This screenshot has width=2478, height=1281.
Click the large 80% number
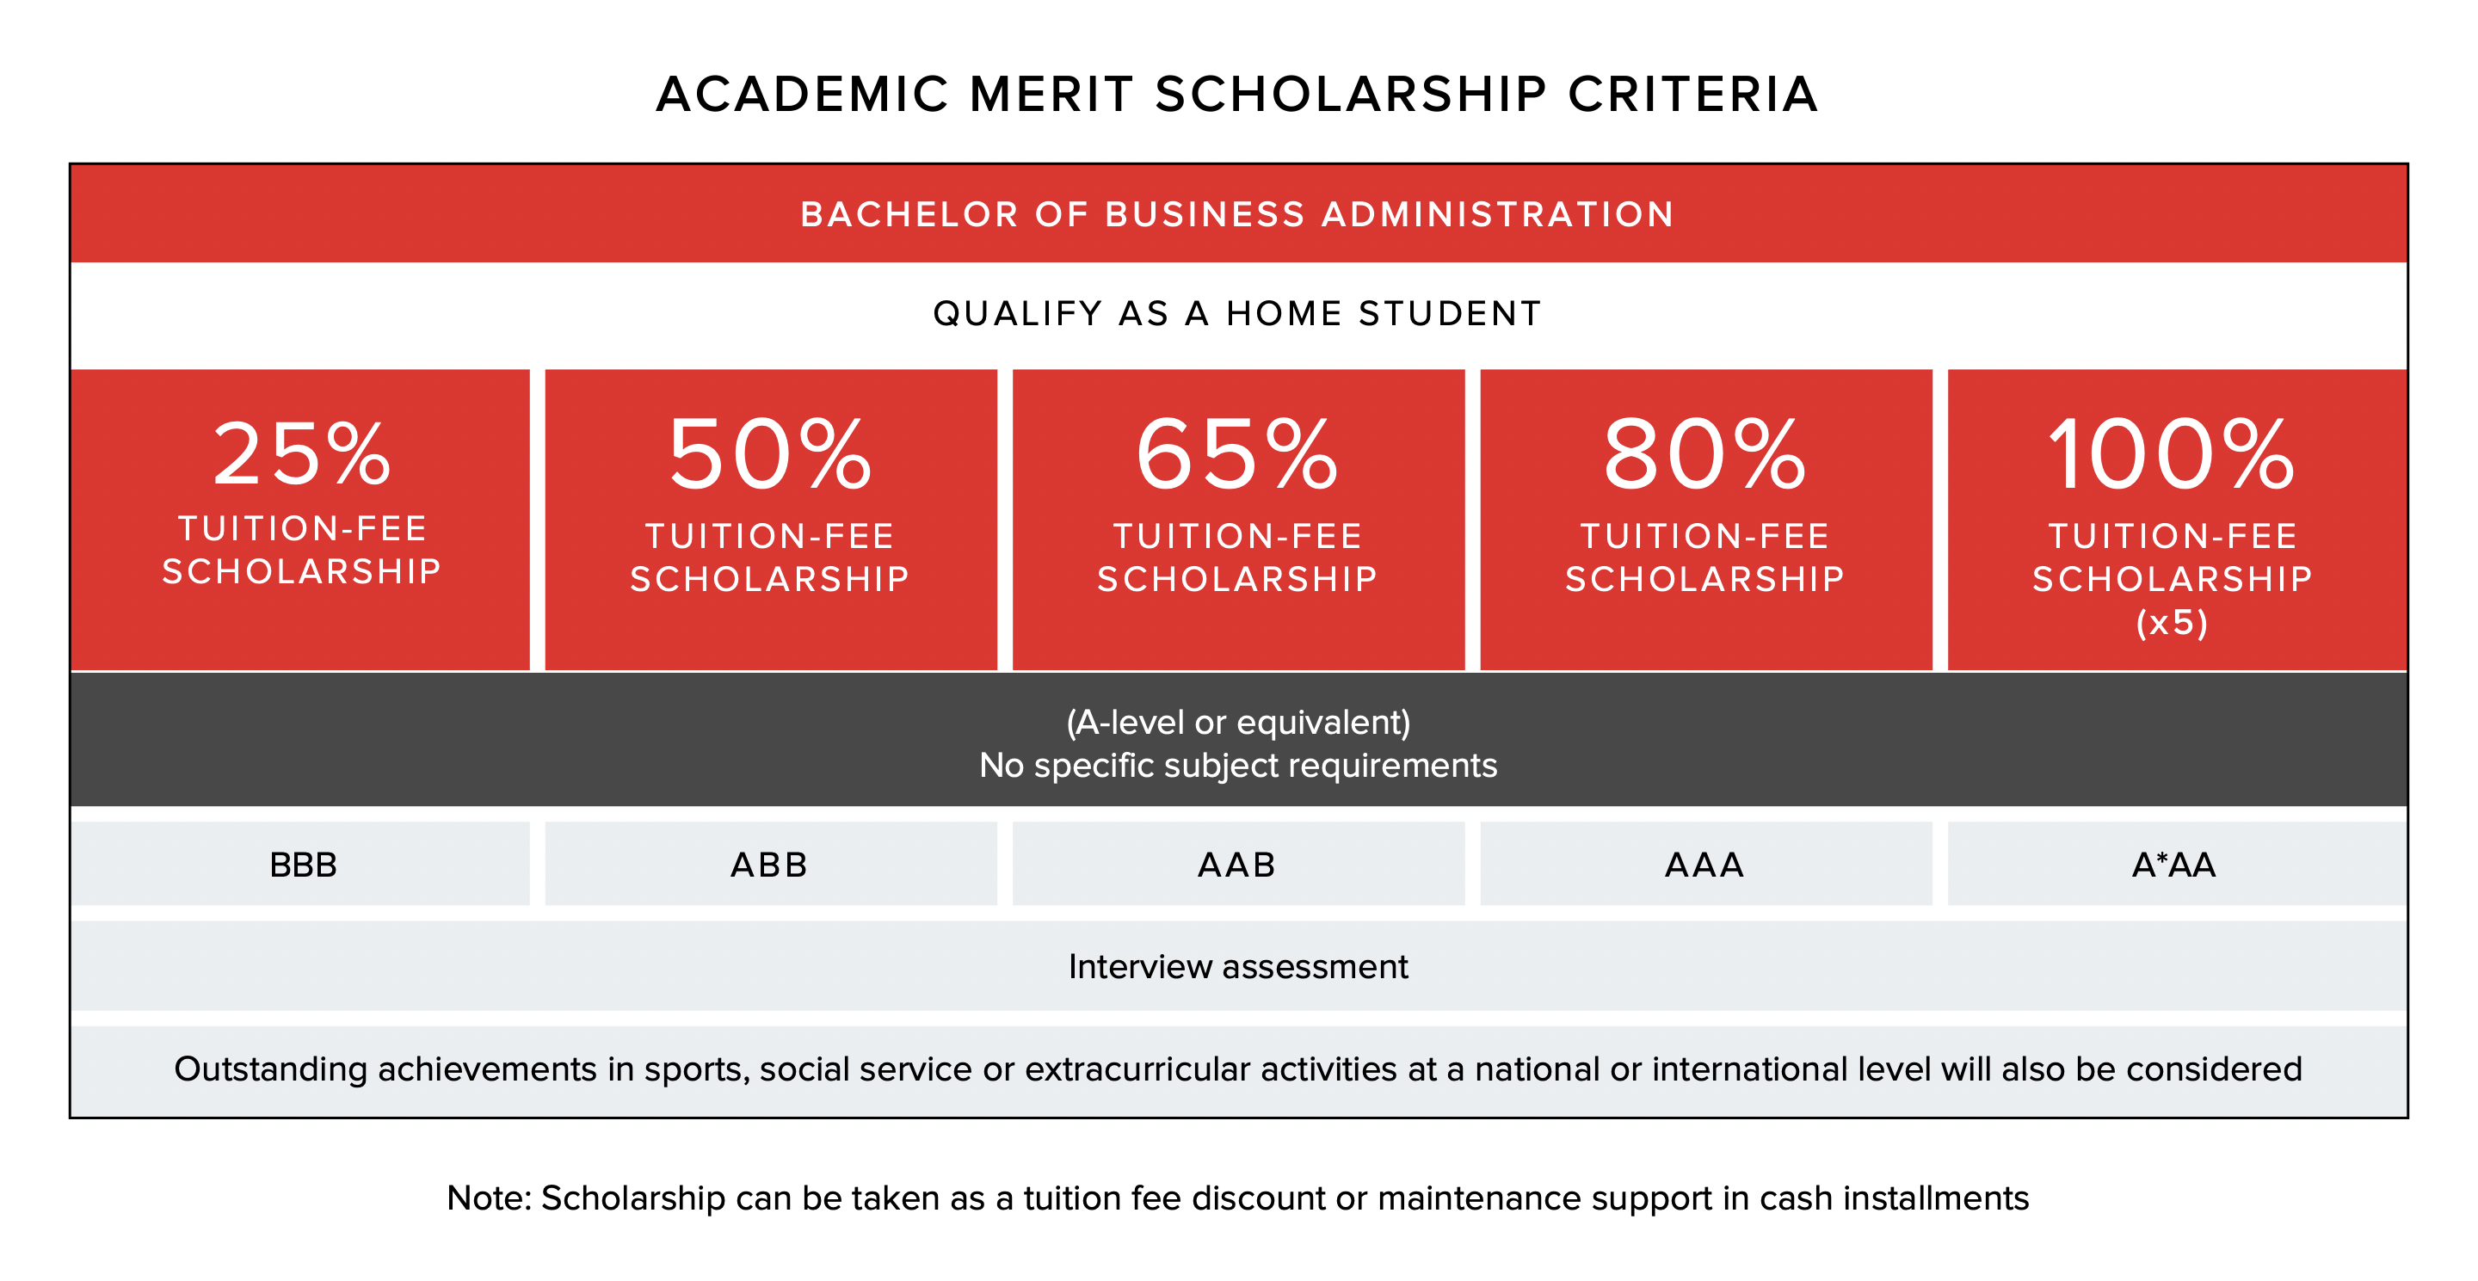click(x=1704, y=454)
